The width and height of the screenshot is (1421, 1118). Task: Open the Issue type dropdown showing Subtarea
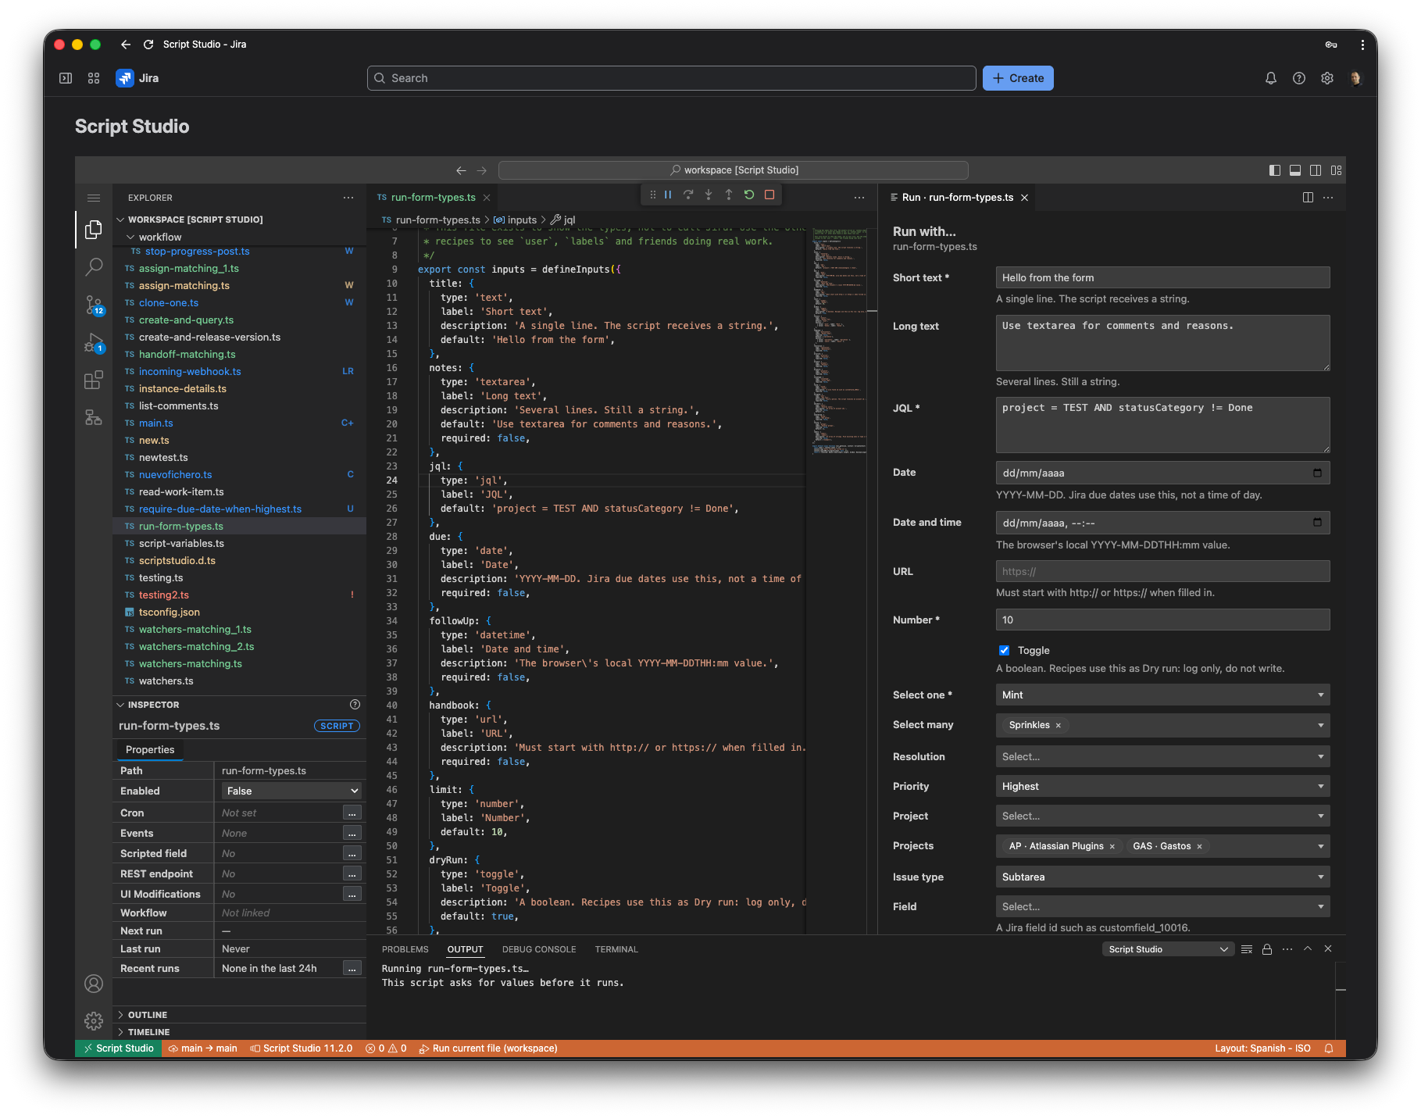tap(1162, 877)
